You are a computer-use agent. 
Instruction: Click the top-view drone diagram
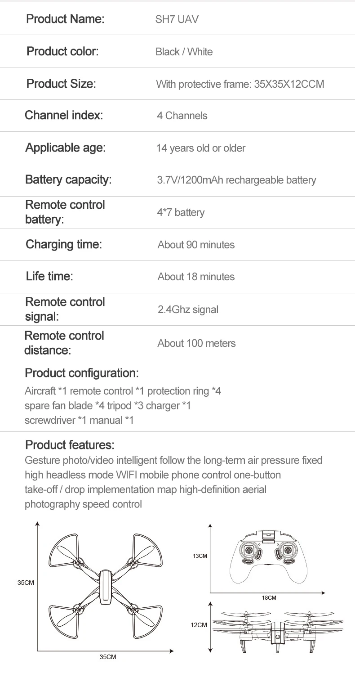105,587
